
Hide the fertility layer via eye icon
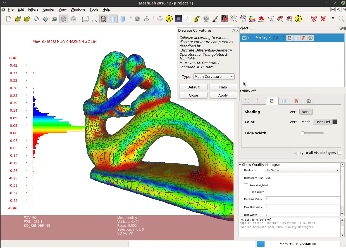244,38
